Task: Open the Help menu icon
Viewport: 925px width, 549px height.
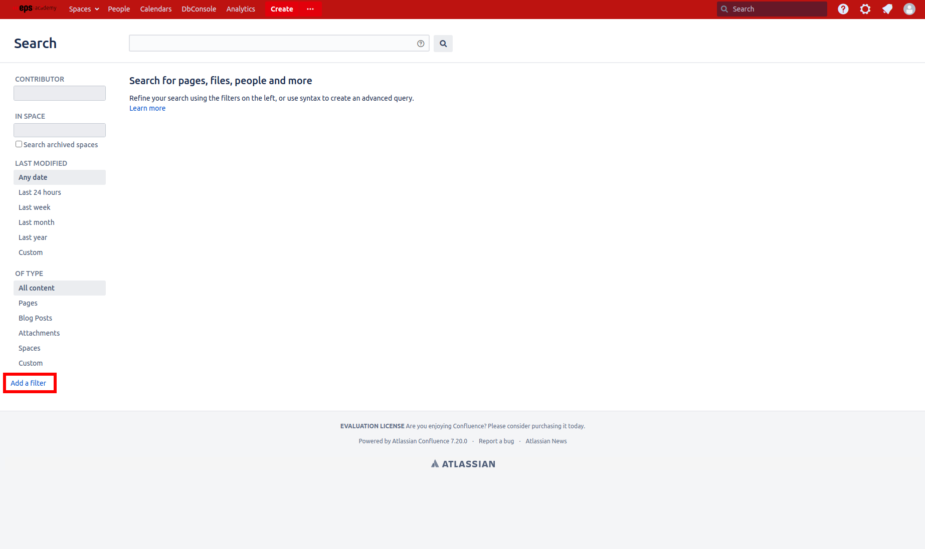Action: pos(843,9)
